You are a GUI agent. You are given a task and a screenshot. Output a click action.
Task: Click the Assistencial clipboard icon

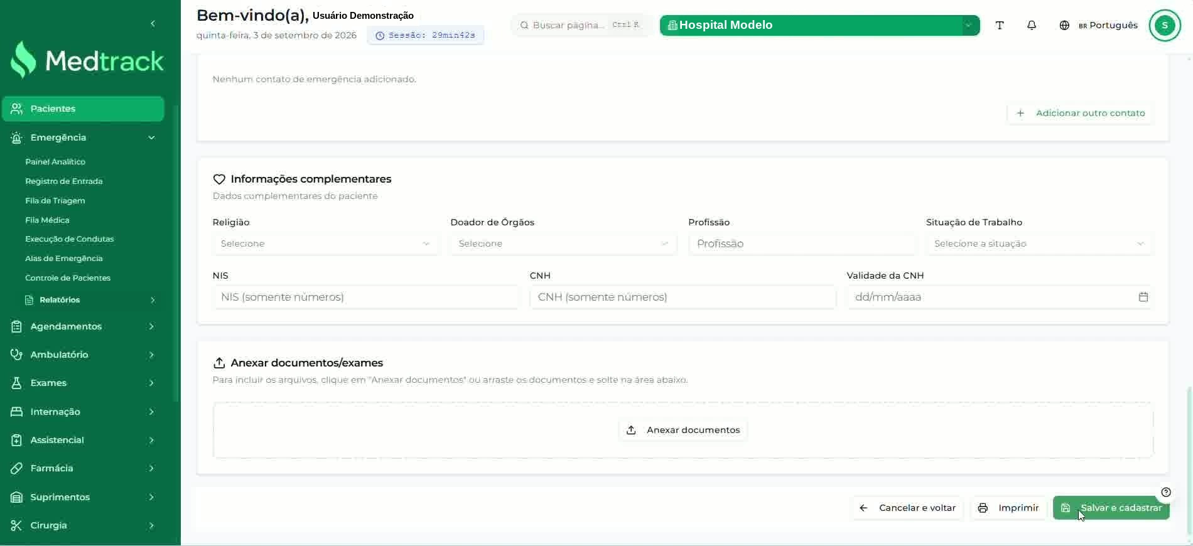click(17, 440)
